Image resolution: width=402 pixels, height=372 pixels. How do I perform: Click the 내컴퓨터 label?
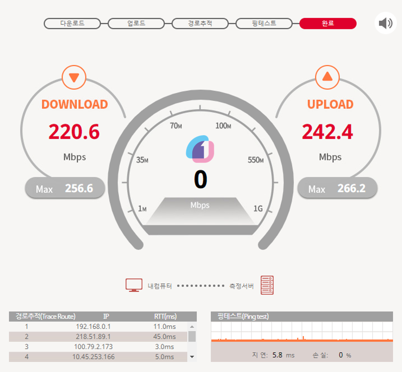(x=160, y=286)
